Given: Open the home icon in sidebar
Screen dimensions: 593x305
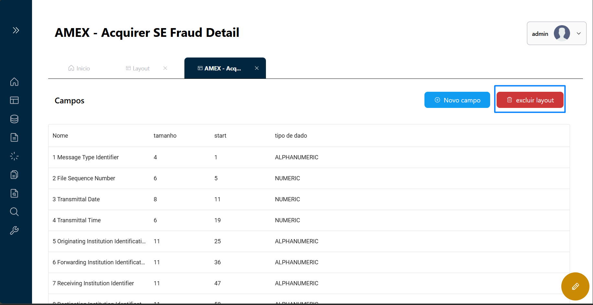Looking at the screenshot, I should tap(14, 82).
